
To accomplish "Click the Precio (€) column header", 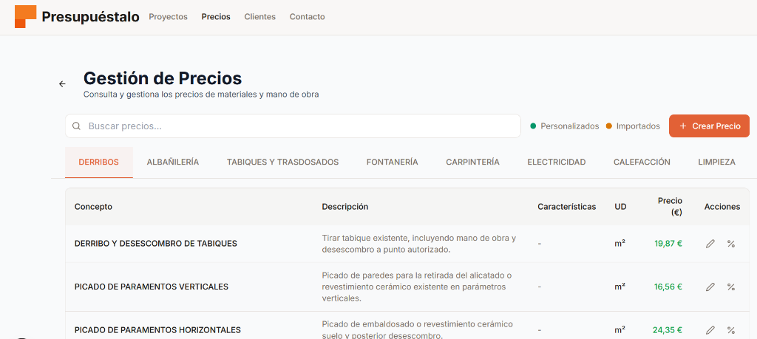I will [670, 206].
